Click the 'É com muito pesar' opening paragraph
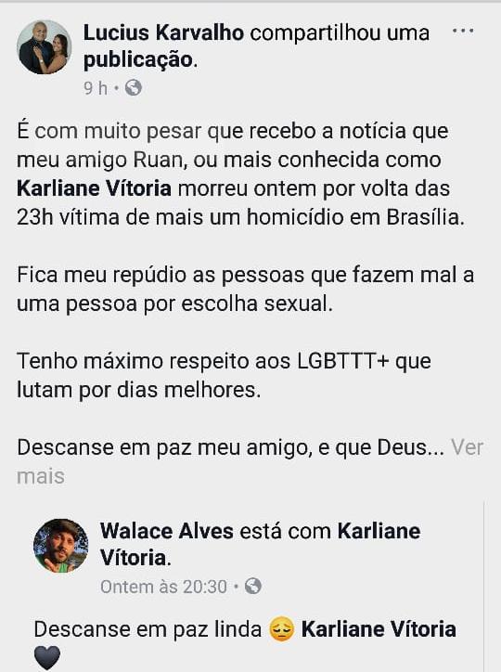This screenshot has height=672, width=501. click(240, 174)
